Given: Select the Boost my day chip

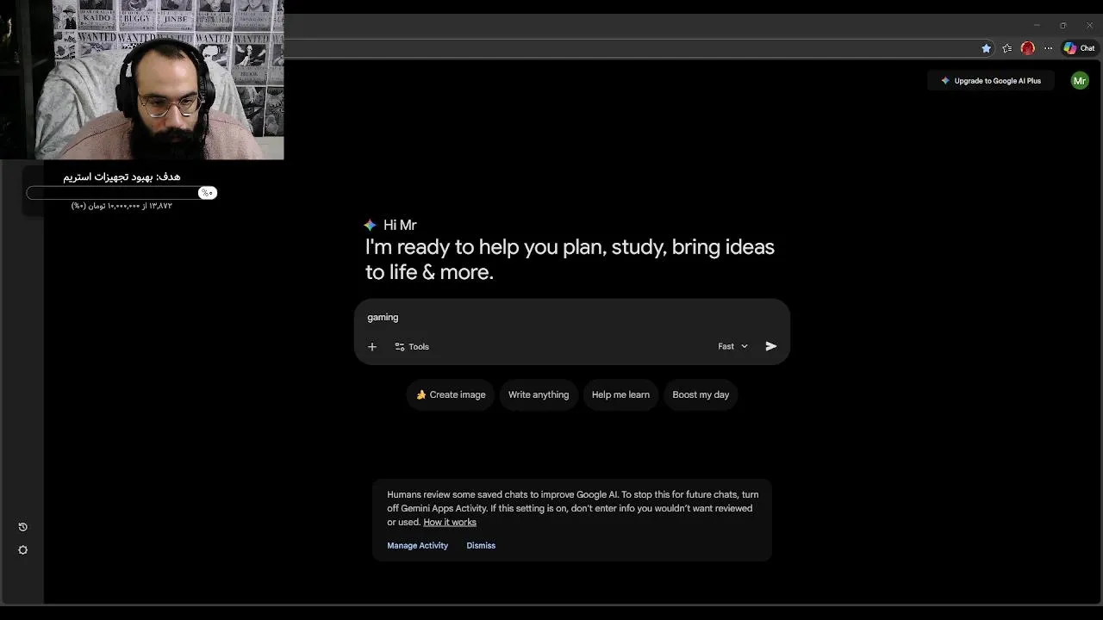Looking at the screenshot, I should [x=701, y=394].
